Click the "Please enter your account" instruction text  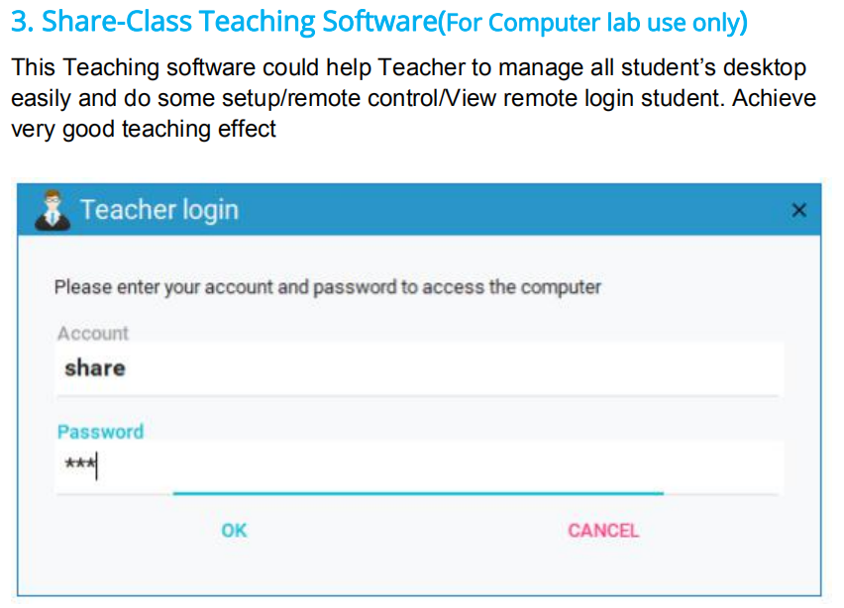[x=327, y=287]
